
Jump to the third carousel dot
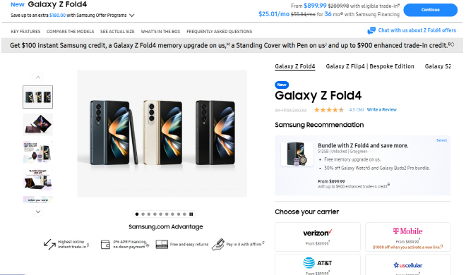coord(149,214)
